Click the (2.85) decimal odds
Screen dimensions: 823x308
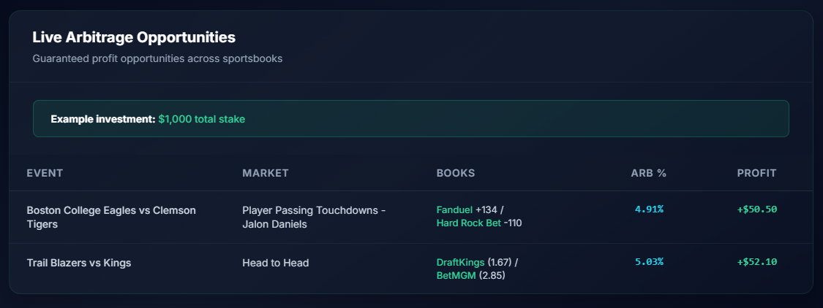tap(492, 276)
